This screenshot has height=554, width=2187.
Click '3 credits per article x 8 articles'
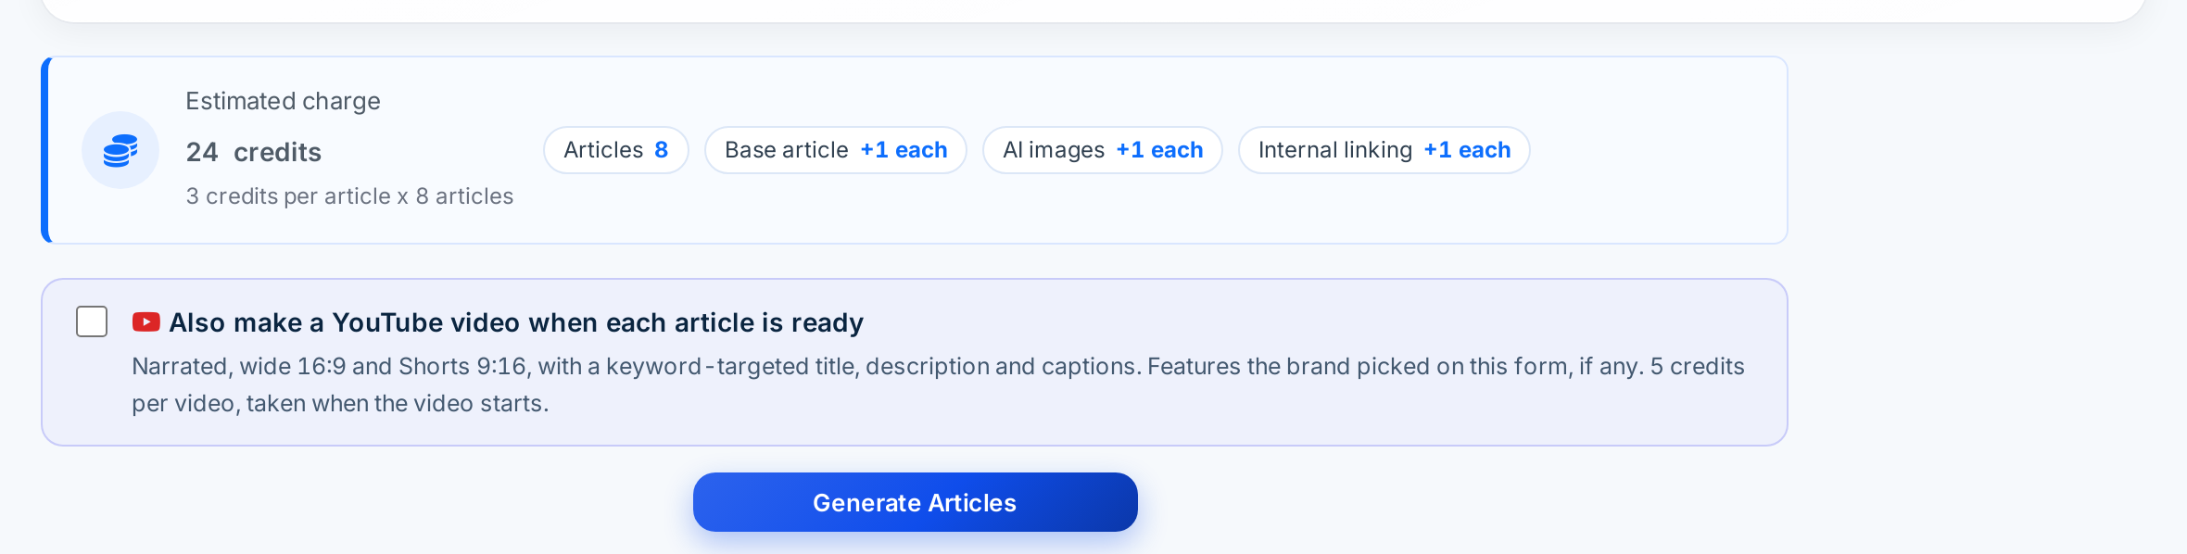[349, 196]
